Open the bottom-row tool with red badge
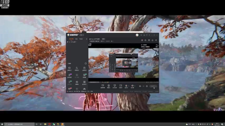 point(69,89)
